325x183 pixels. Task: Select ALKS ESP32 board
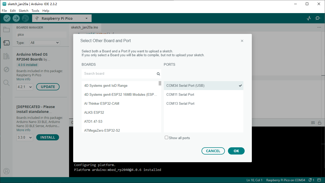point(120,113)
